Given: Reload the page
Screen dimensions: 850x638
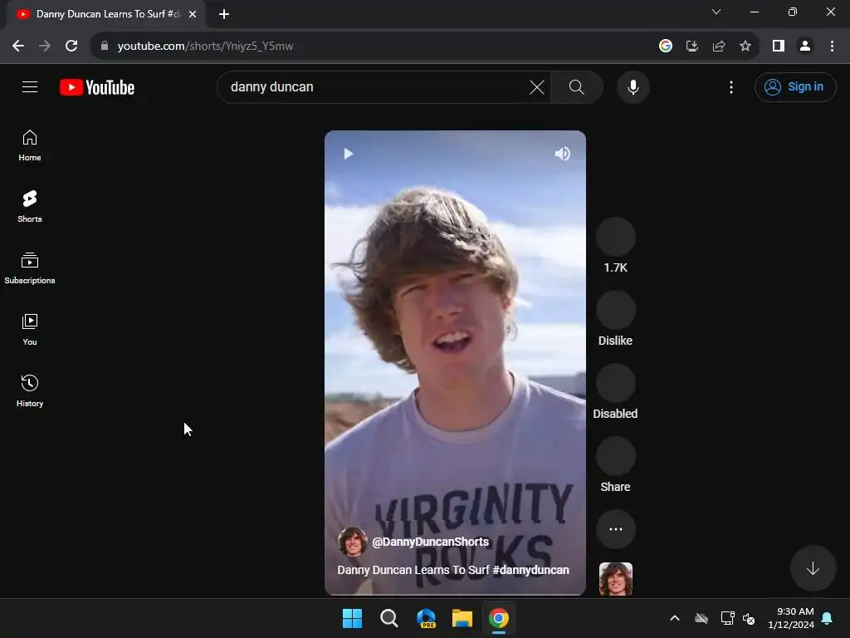Looking at the screenshot, I should point(71,47).
